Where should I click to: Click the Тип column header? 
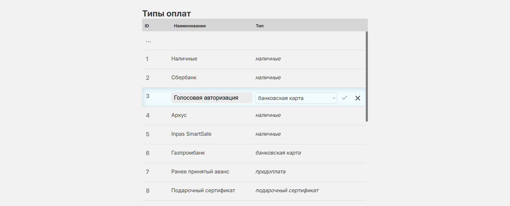click(260, 26)
